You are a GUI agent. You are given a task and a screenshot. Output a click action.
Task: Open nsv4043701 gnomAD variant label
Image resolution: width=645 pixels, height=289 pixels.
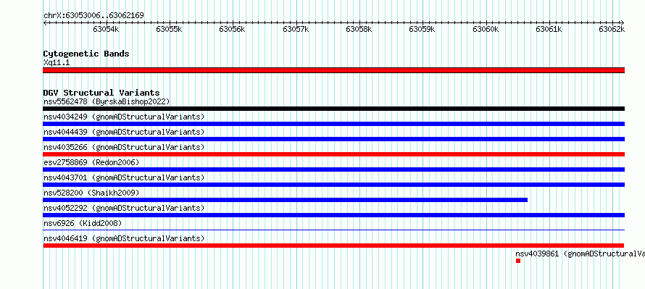[124, 177]
